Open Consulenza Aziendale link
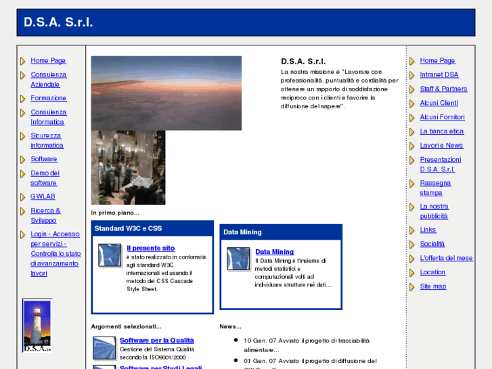The width and height of the screenshot is (492, 369). pos(48,79)
